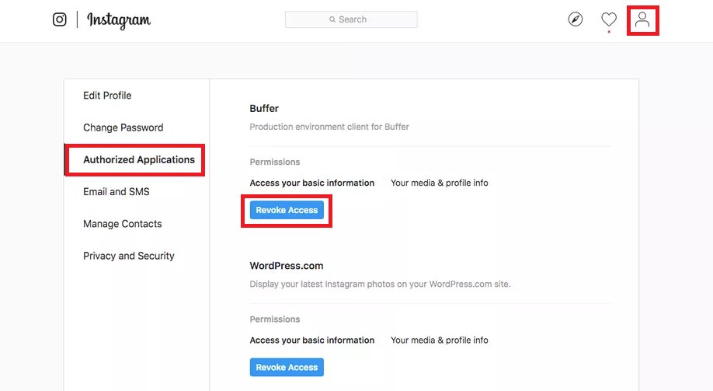
Task: Open Email and SMS settings
Action: tap(117, 192)
